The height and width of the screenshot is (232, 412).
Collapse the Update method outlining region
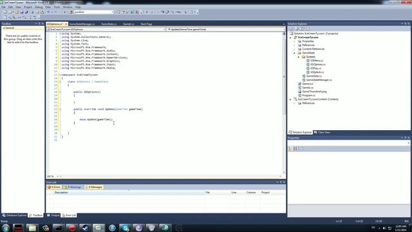coord(60,109)
